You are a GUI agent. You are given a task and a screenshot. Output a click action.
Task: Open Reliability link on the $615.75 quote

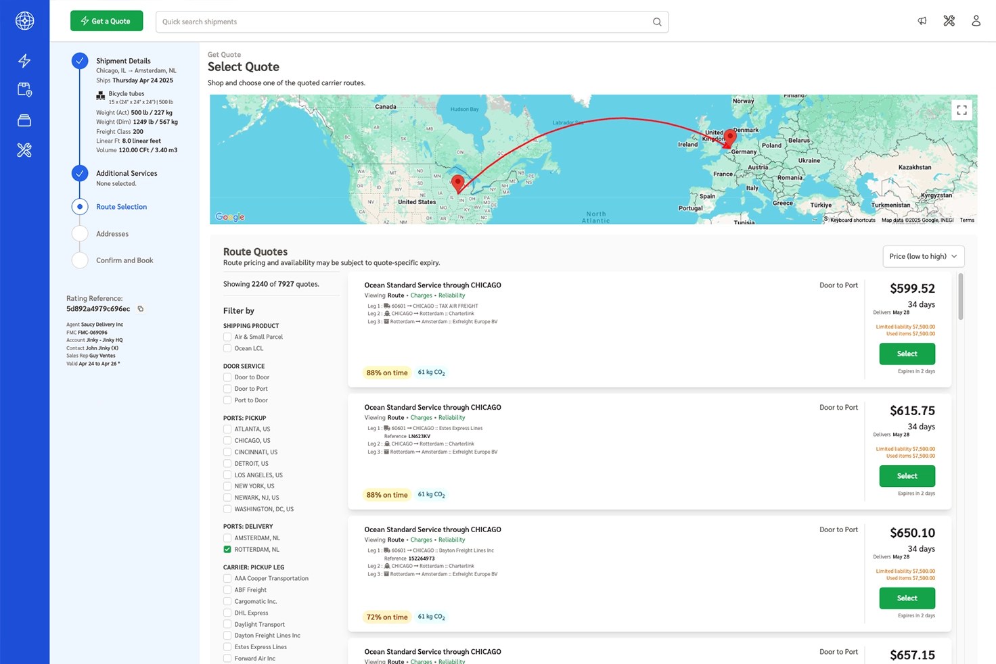pyautogui.click(x=451, y=418)
